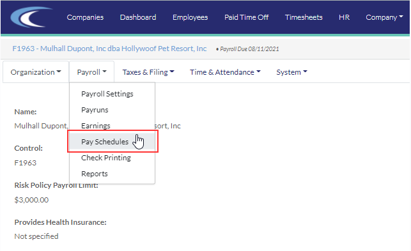Navigate to Timesheets
This screenshot has height=251, width=411.
click(304, 17)
